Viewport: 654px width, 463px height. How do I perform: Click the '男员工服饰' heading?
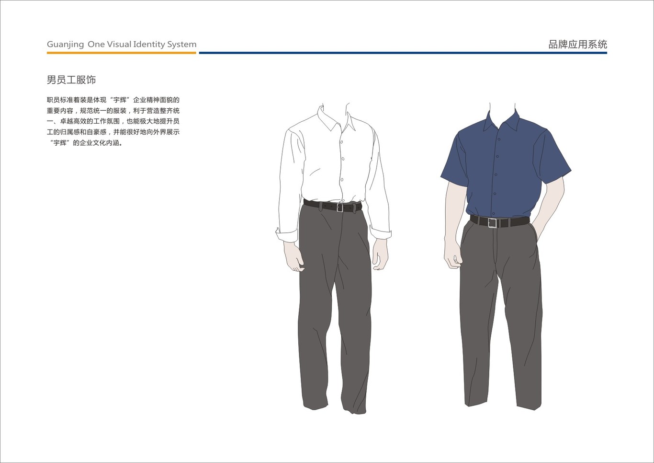tap(71, 80)
